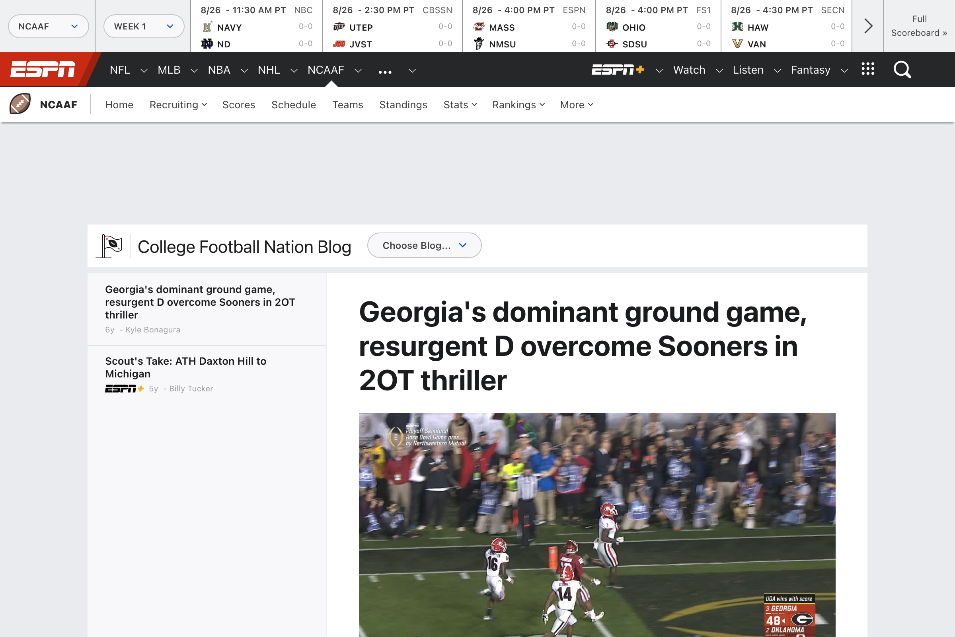Click the ESPN+ logo in navbar

[x=618, y=70]
